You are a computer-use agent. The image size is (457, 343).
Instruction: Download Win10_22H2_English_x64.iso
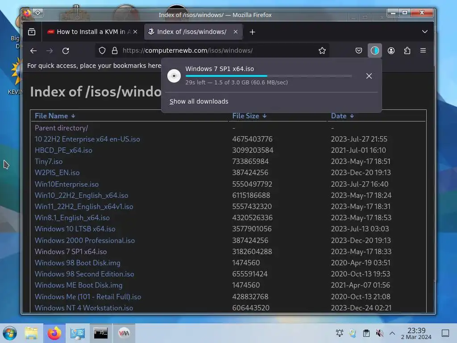click(x=81, y=196)
